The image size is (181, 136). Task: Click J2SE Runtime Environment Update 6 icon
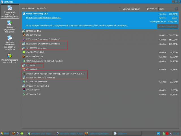pyautogui.click(x=24, y=44)
